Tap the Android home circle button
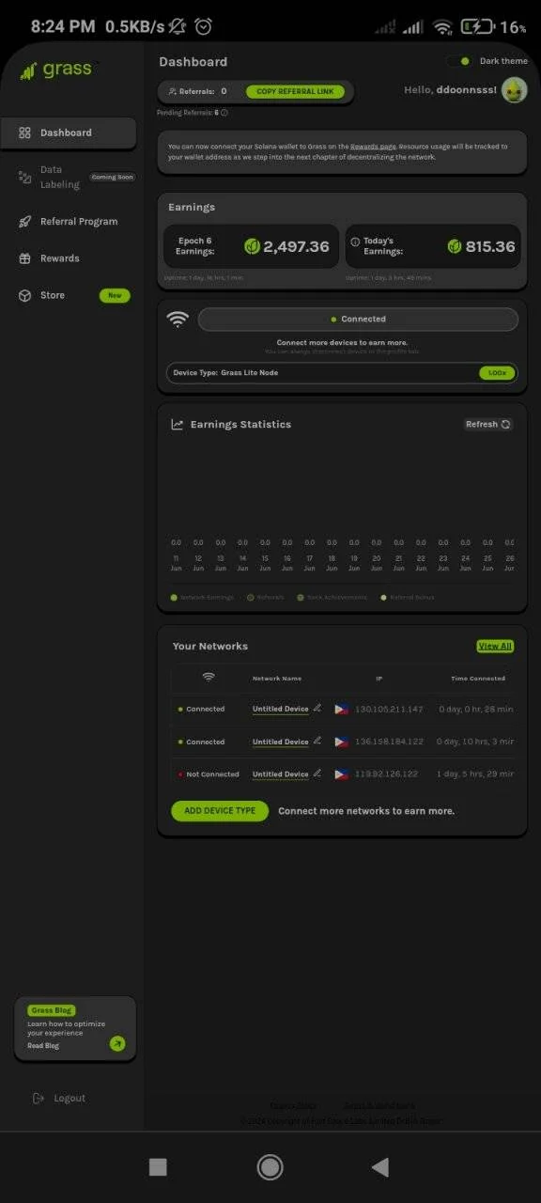 [270, 1167]
